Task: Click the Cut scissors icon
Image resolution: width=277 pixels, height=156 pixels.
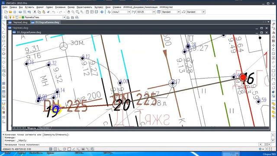Action: pyautogui.click(x=35, y=12)
